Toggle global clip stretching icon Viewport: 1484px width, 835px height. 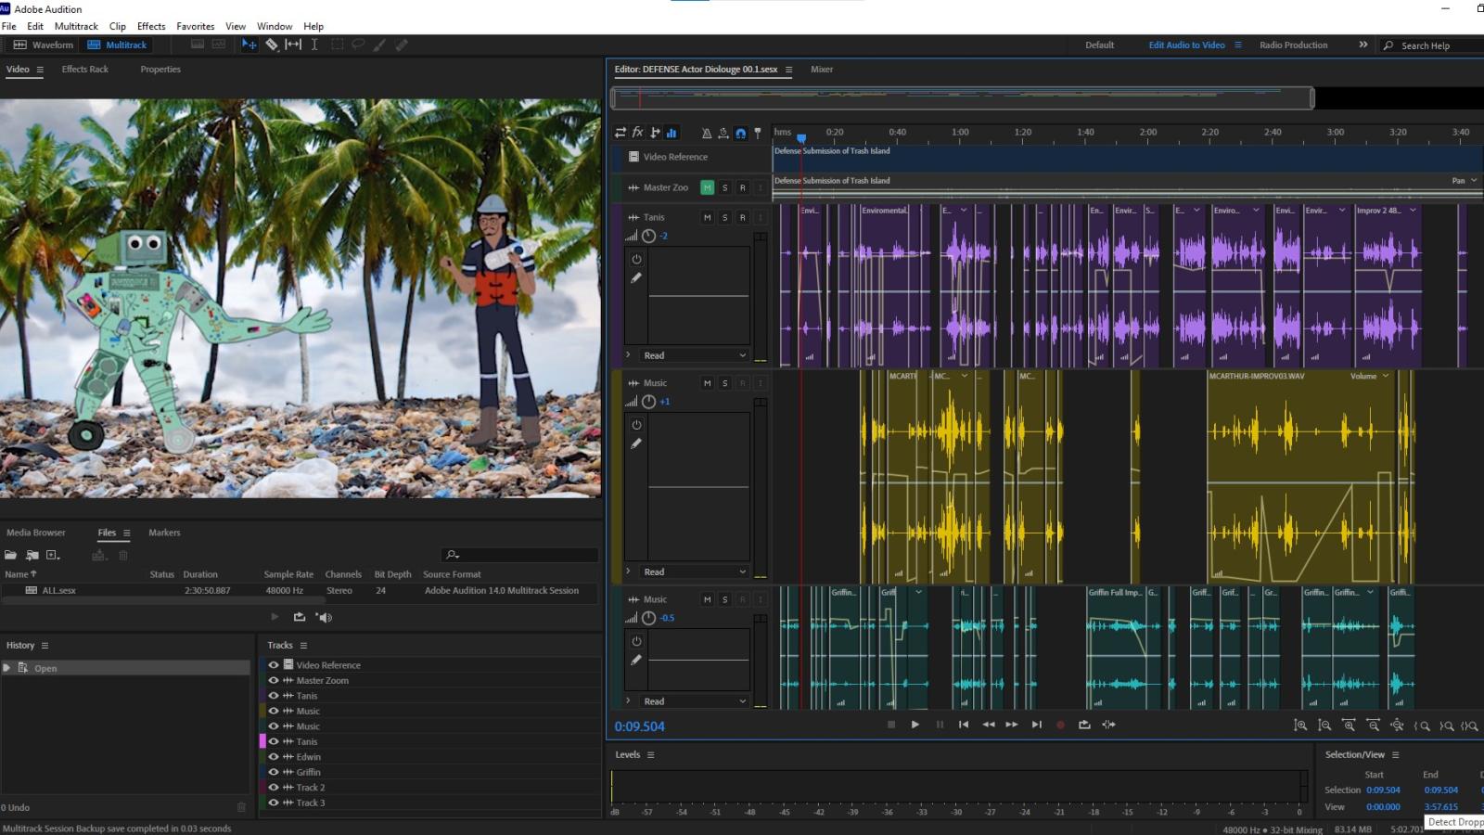[x=723, y=133]
